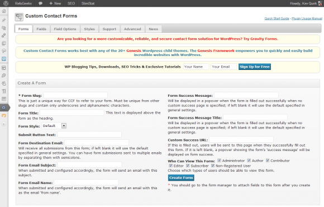Open the Form Style dropdown
Image resolution: width=324 pixels, height=207 pixels.
pyautogui.click(x=54, y=126)
